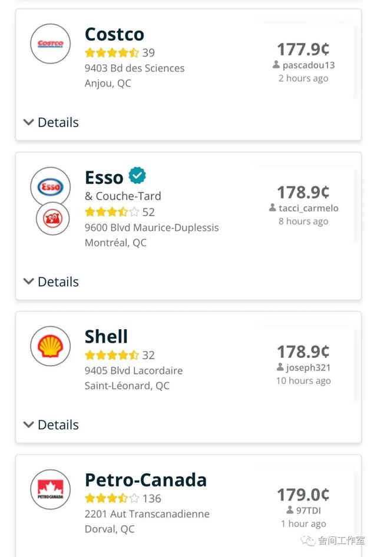Expand Details for the Shell station

(51, 425)
